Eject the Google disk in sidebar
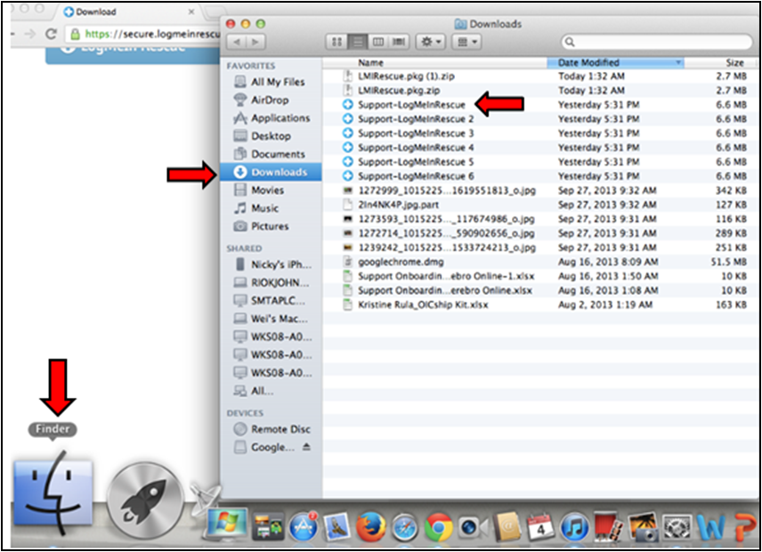 (306, 447)
